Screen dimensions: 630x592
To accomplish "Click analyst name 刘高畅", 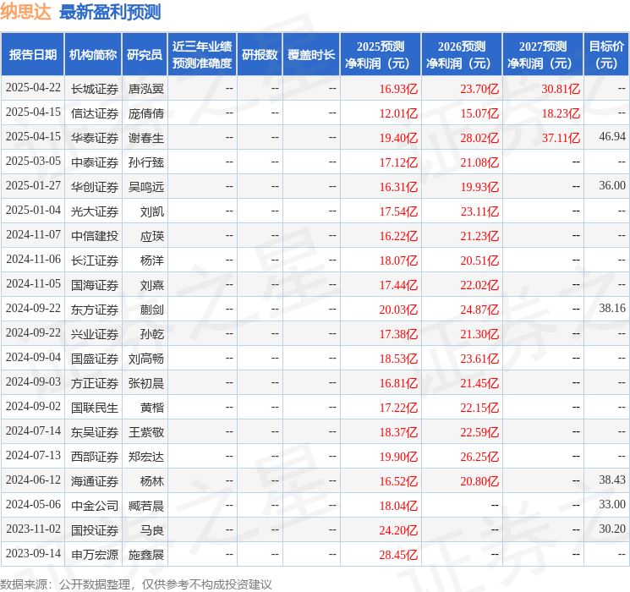I will coord(145,359).
